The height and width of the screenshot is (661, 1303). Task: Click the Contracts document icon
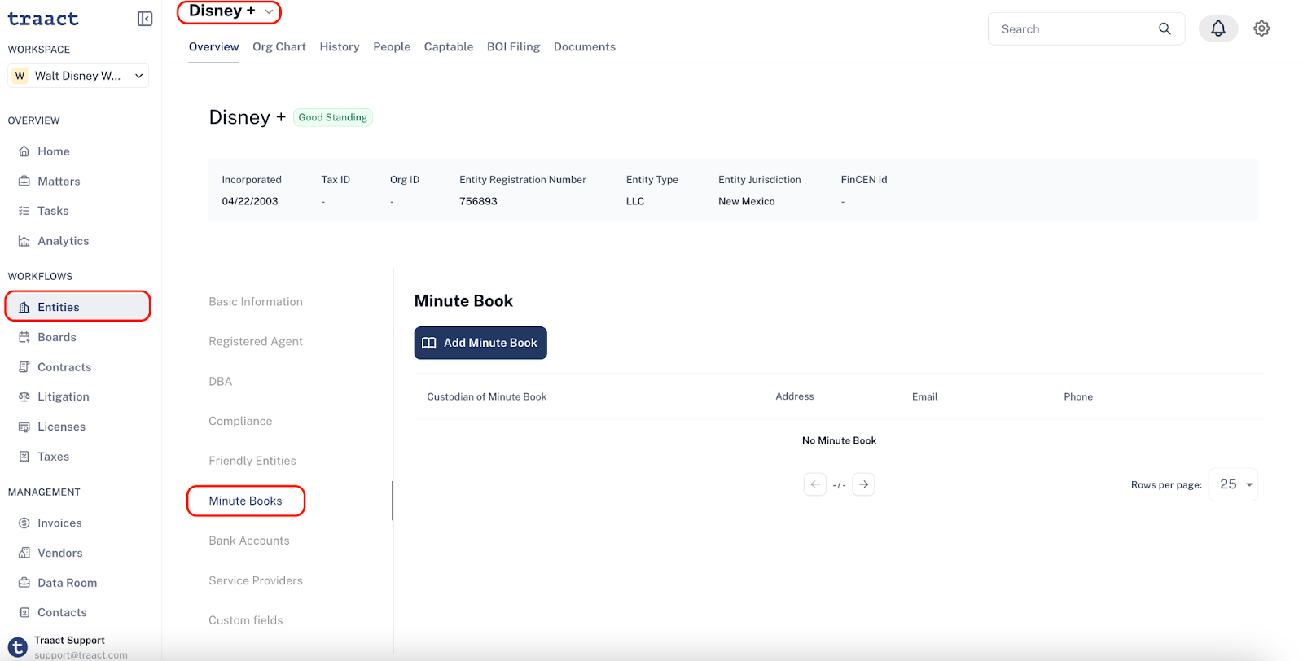click(24, 367)
